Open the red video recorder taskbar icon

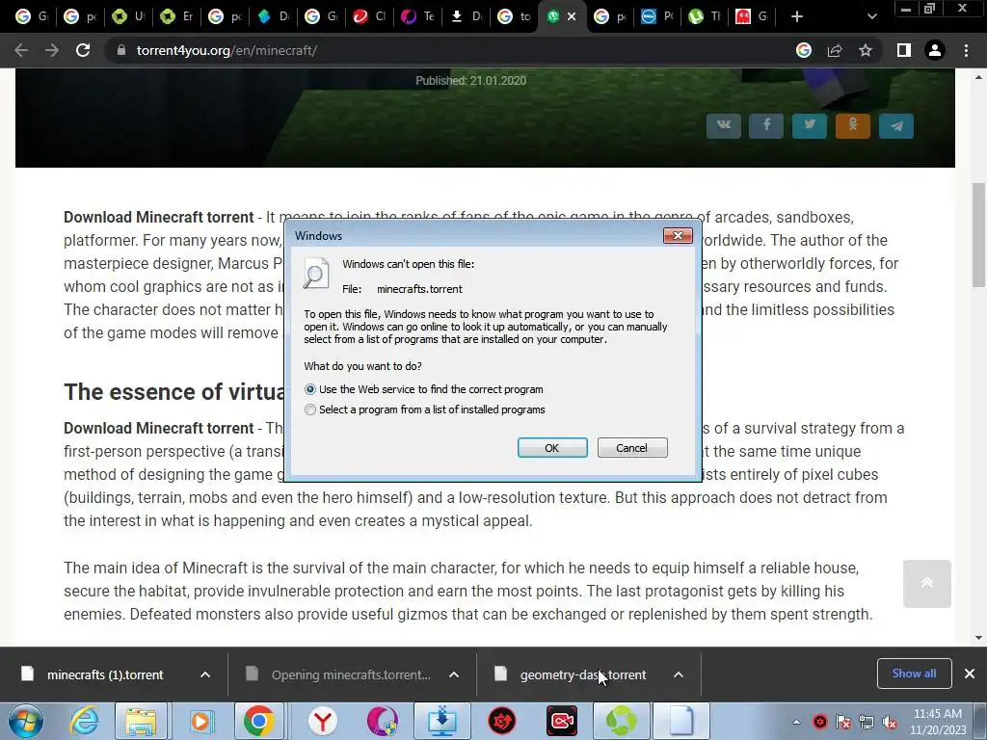pos(562,721)
